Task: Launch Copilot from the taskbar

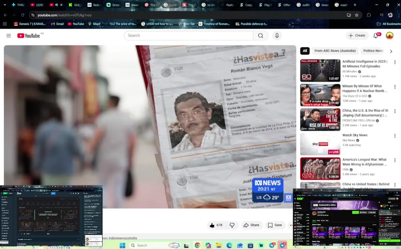Action: (208, 246)
